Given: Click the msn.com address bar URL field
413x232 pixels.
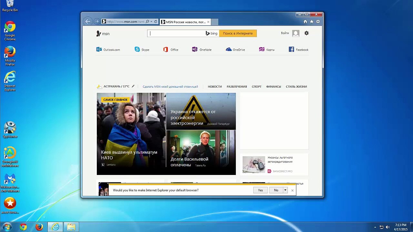Looking at the screenshot, I should pyautogui.click(x=126, y=22).
